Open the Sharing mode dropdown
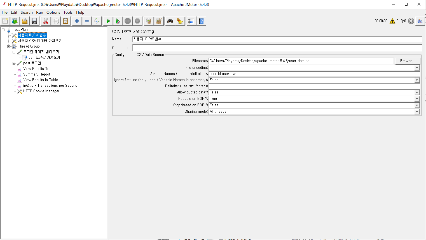The width and height of the screenshot is (426, 240). (x=417, y=112)
